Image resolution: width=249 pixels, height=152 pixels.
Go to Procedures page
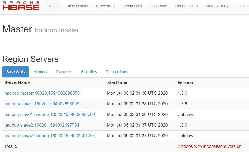point(106,6)
